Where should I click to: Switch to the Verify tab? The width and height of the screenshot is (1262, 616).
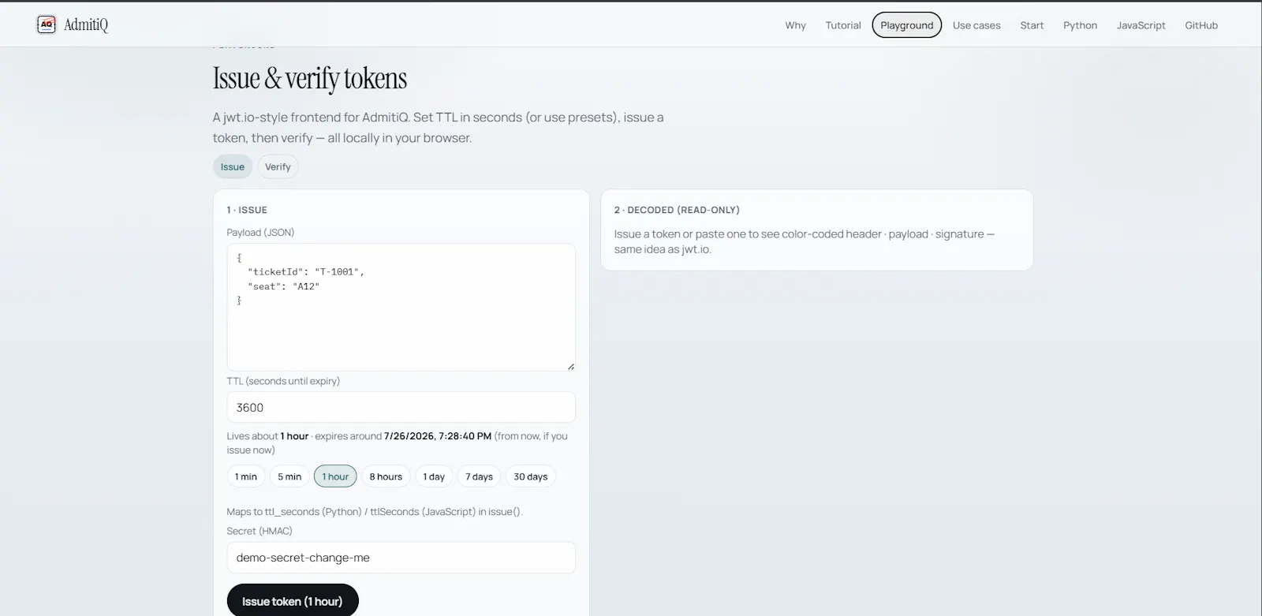point(278,166)
